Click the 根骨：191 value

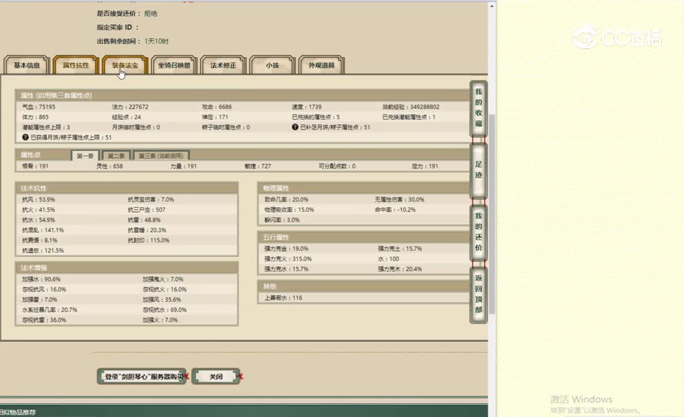(35, 166)
